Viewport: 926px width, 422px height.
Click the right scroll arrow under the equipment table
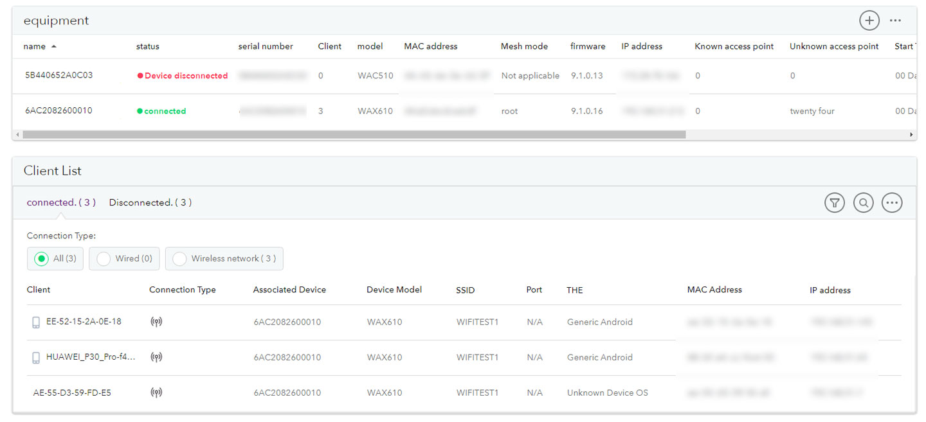[x=912, y=134]
